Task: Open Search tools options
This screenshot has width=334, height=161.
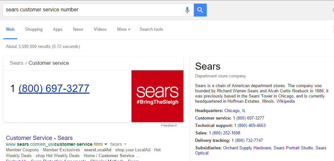Action: pos(151,29)
